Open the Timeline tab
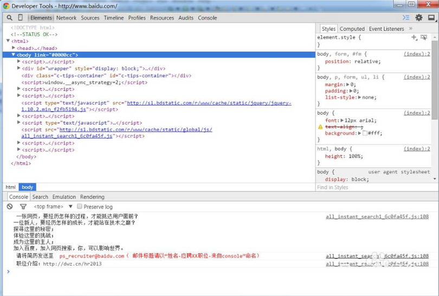Screen dimensions: 439x296 (114, 18)
